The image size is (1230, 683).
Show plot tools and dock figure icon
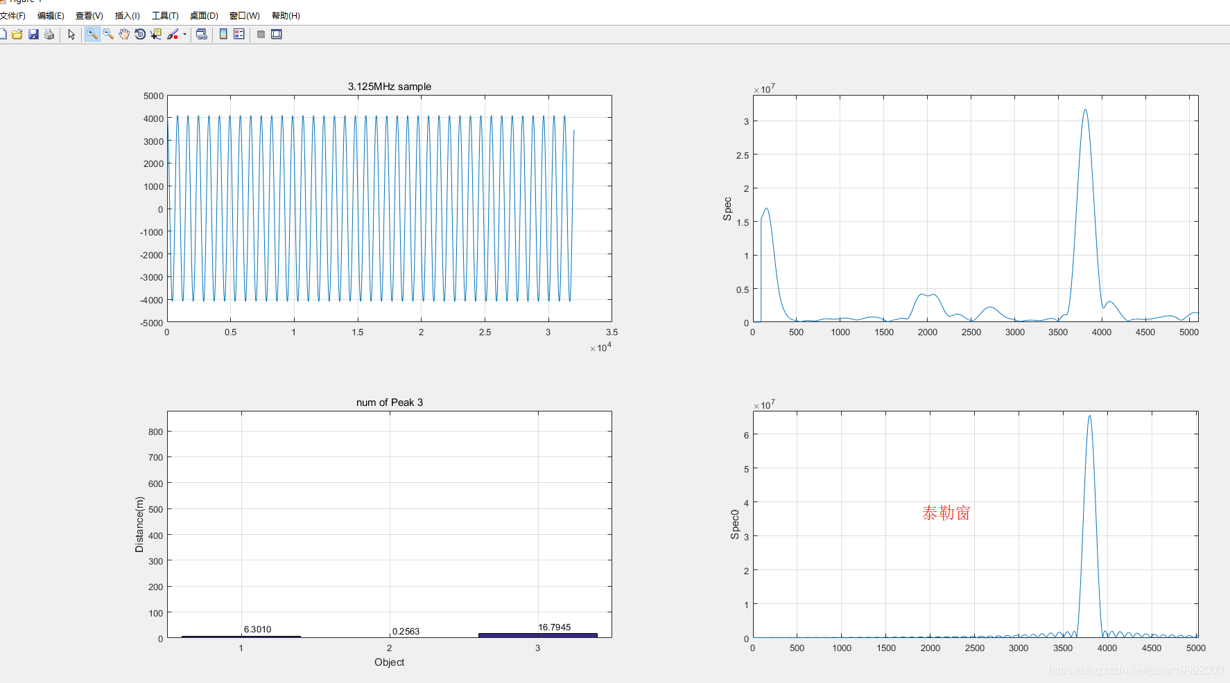277,34
